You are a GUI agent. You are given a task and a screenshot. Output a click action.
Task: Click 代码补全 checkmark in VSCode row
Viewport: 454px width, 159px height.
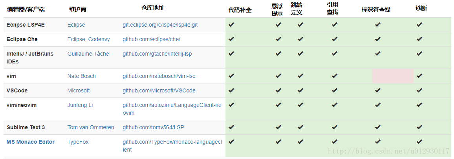point(231,90)
